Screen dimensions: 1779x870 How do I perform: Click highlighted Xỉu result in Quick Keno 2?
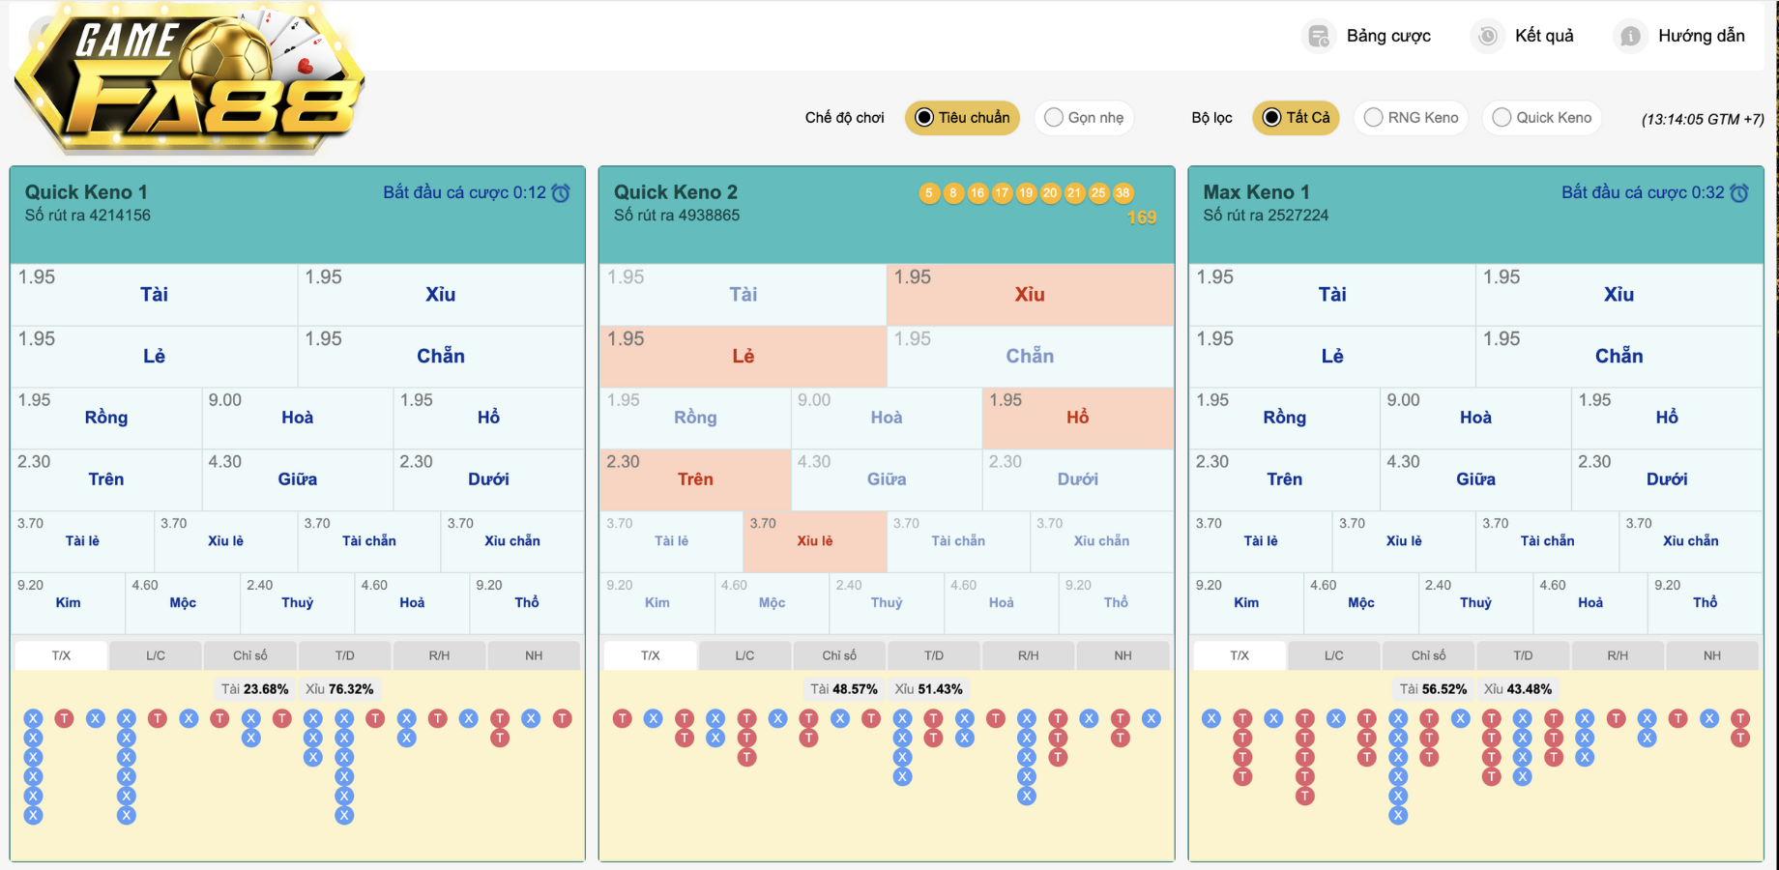point(1030,295)
